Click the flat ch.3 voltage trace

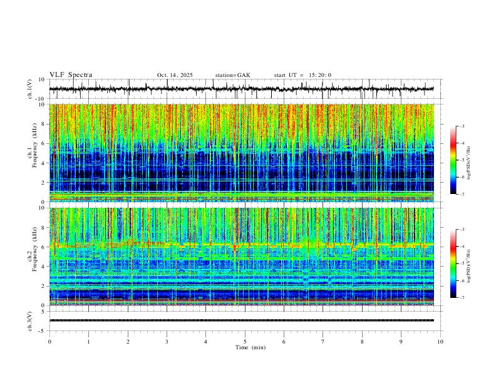click(x=242, y=320)
